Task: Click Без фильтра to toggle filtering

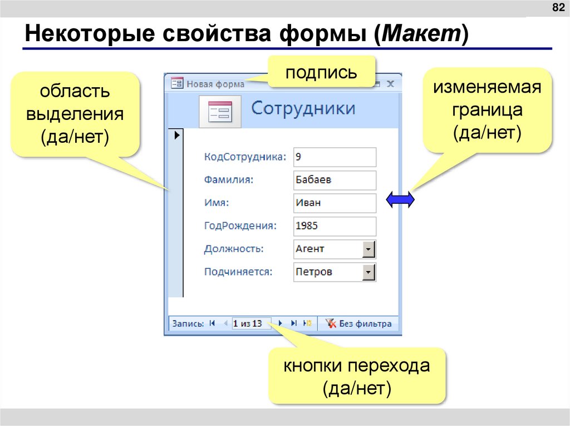Action: click(365, 323)
